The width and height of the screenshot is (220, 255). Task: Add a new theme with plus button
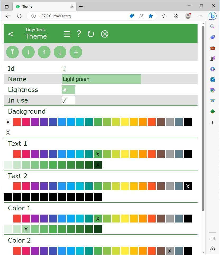click(x=76, y=52)
